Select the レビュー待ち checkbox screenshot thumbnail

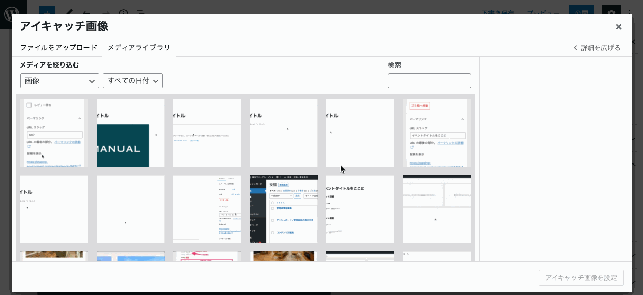tap(54, 133)
